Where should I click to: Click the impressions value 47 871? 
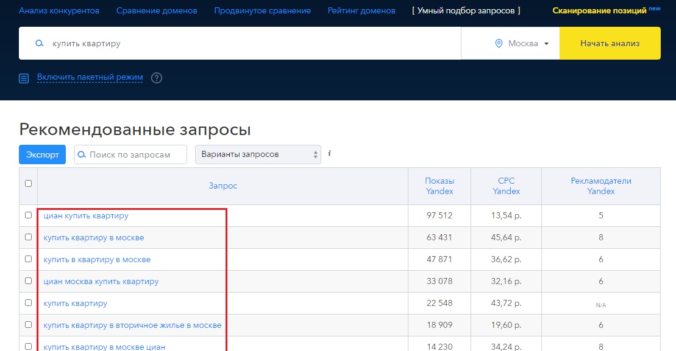click(x=439, y=259)
